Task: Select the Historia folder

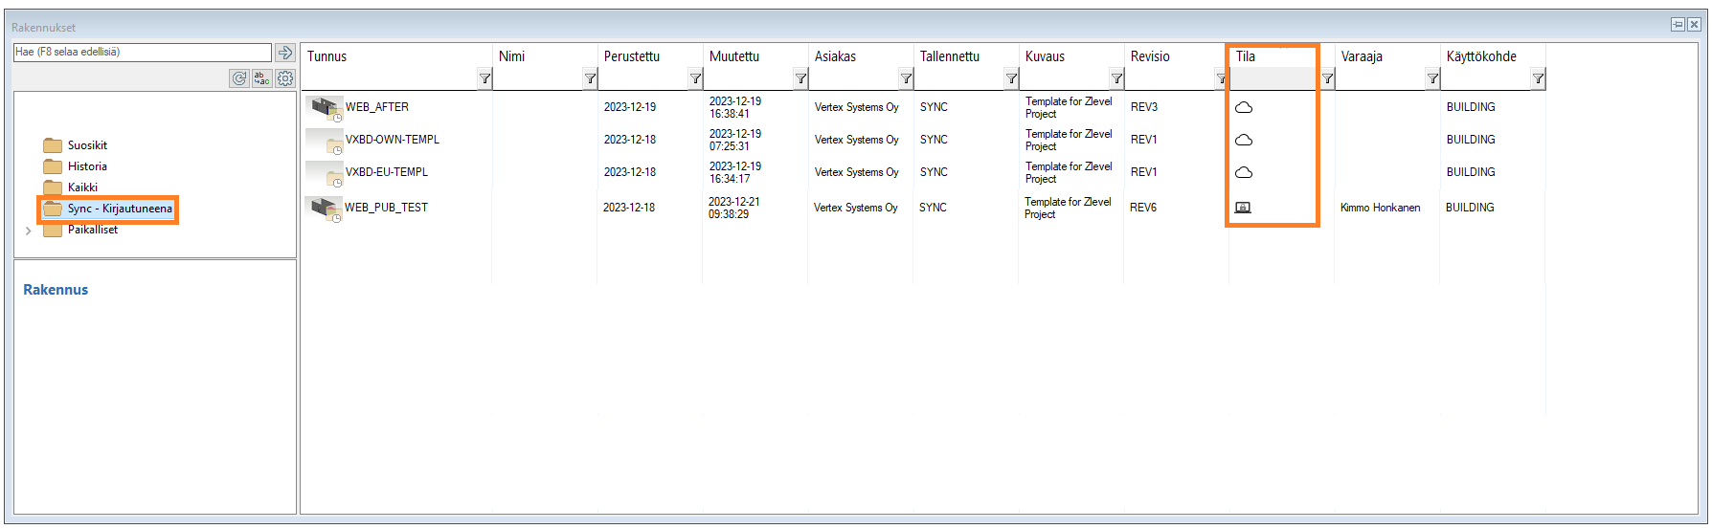Action: (x=87, y=166)
